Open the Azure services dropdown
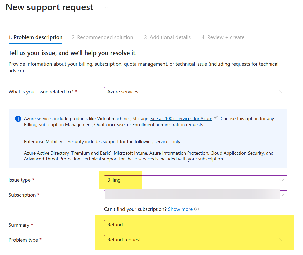Viewport: 303px width, 255px height. (x=196, y=92)
